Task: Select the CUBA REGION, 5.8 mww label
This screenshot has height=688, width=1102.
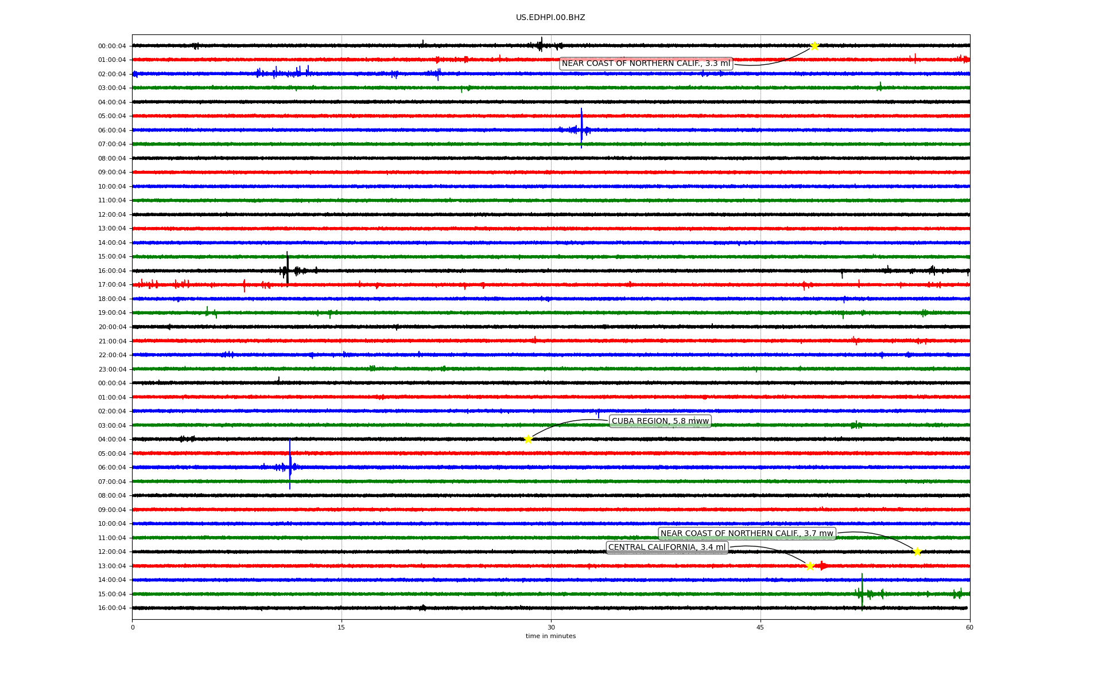Action: pos(660,421)
